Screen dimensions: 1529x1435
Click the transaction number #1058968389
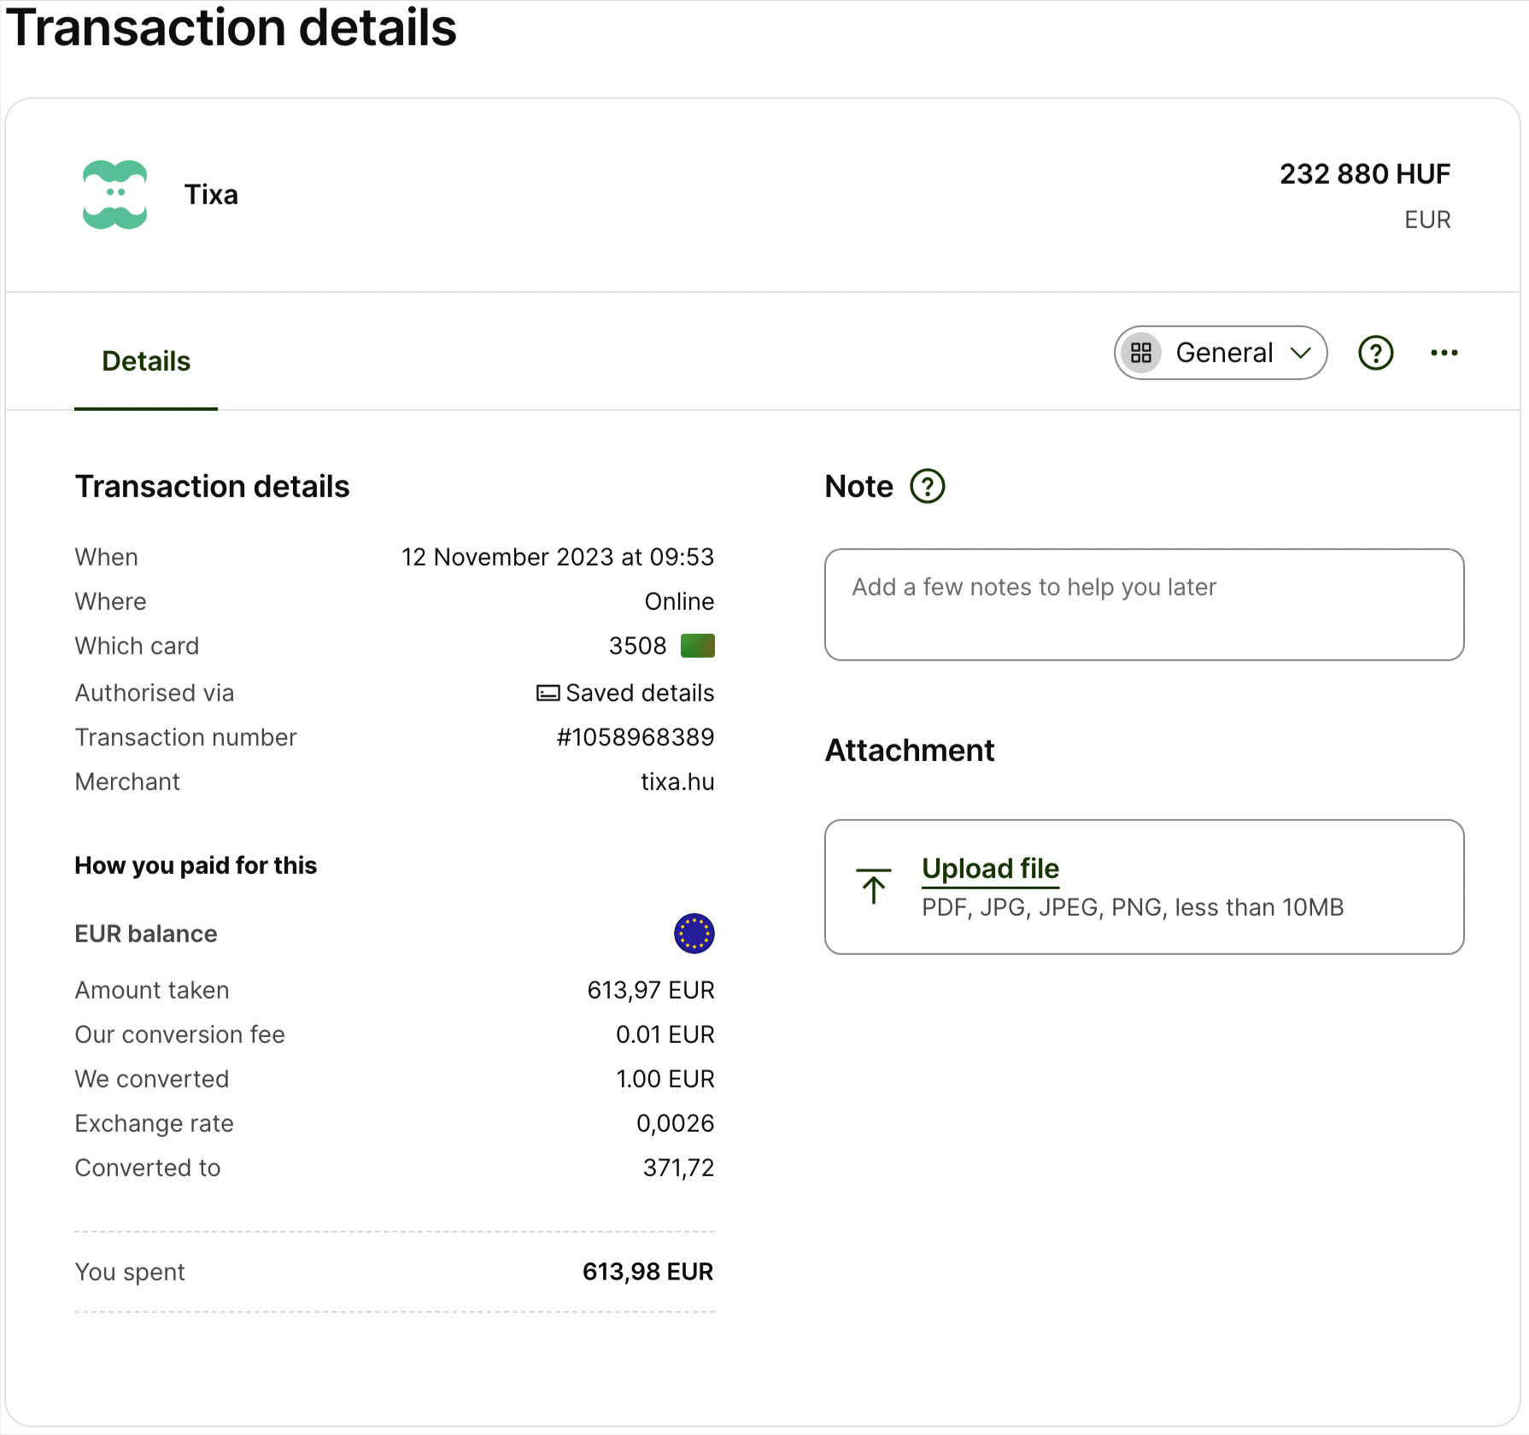pos(635,737)
